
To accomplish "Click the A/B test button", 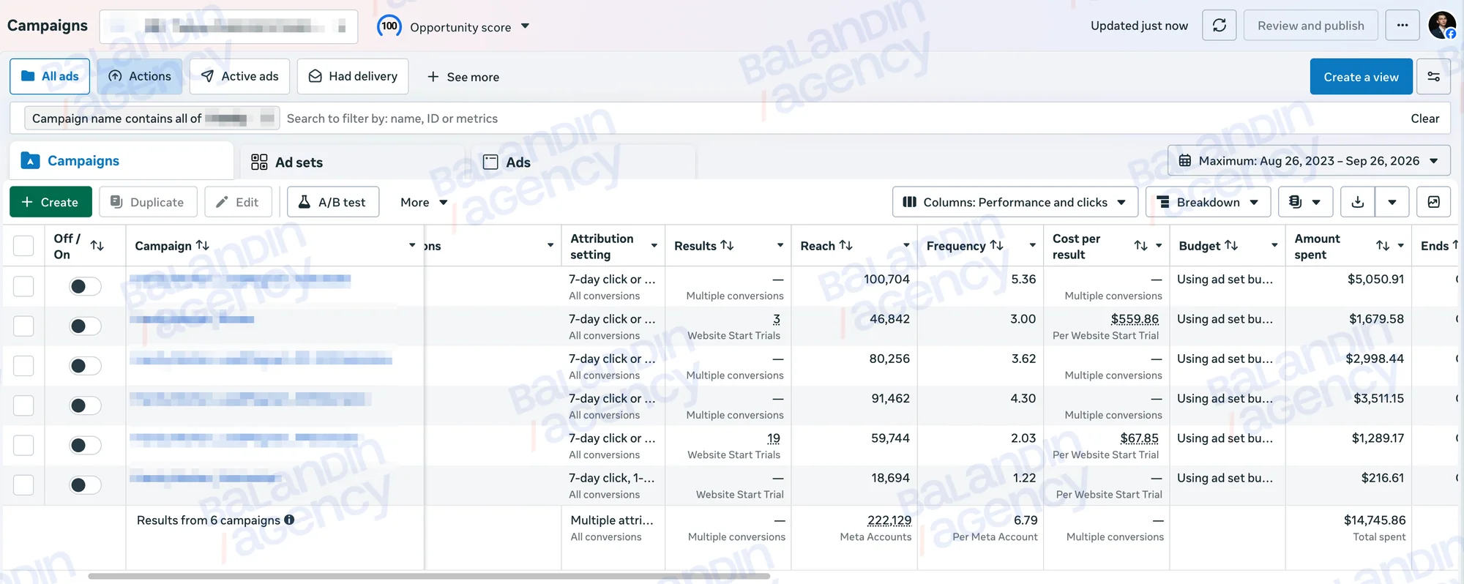I will point(333,202).
